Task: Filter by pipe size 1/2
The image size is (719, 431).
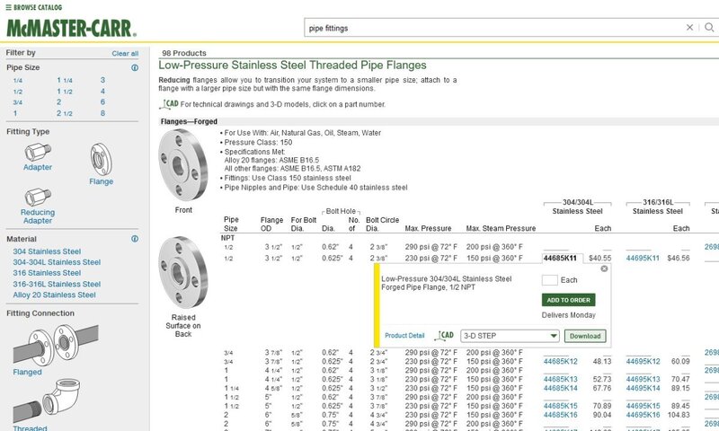Action: click(x=18, y=92)
